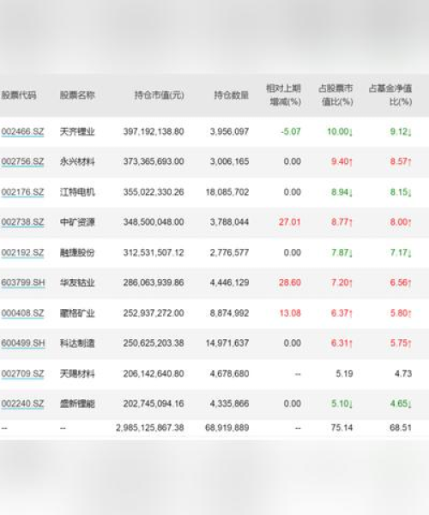Screen dimensions: 429x515
Task: Open stock code link 600499.SH
Action: [x=23, y=343]
